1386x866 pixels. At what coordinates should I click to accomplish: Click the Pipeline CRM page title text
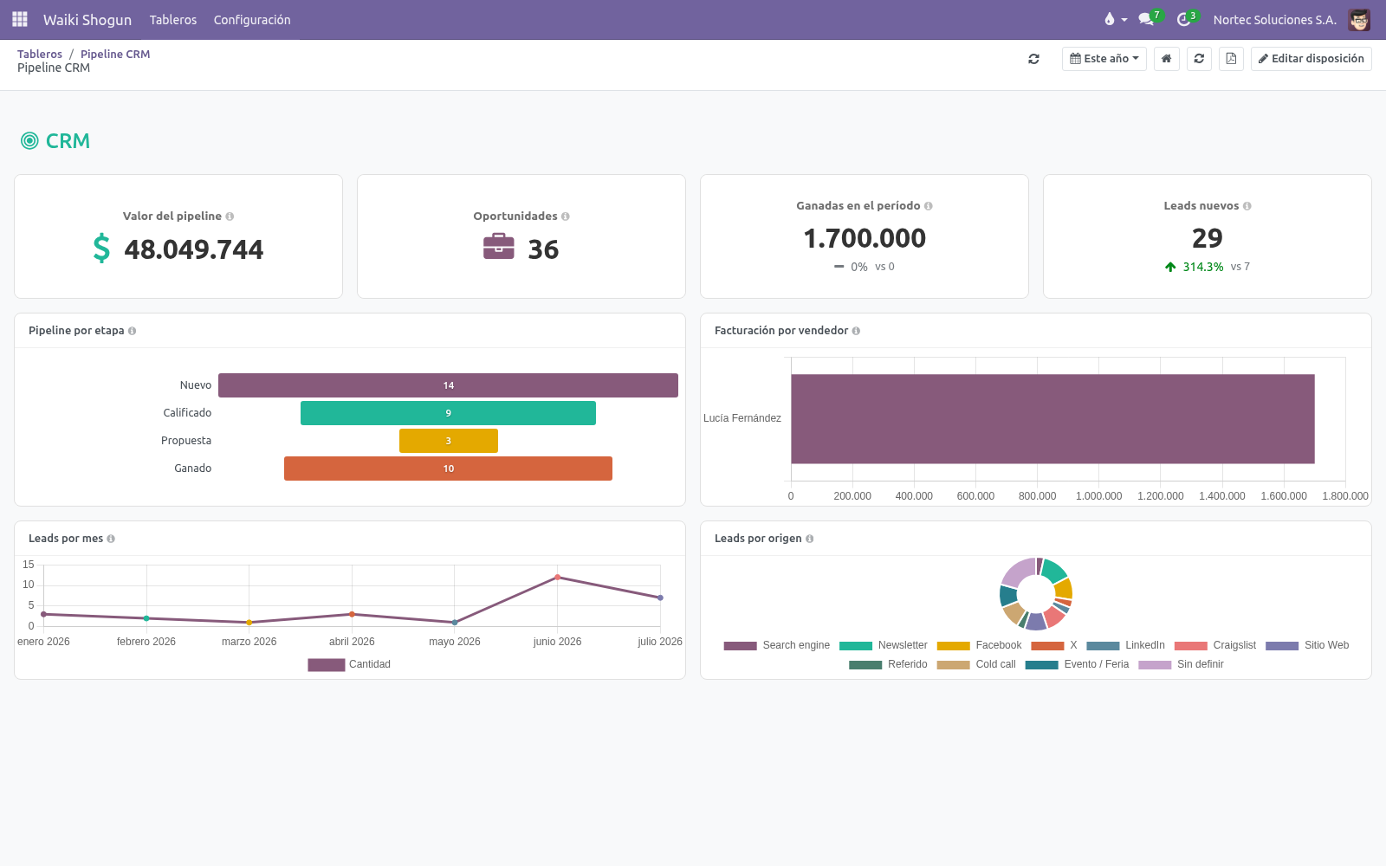point(54,68)
